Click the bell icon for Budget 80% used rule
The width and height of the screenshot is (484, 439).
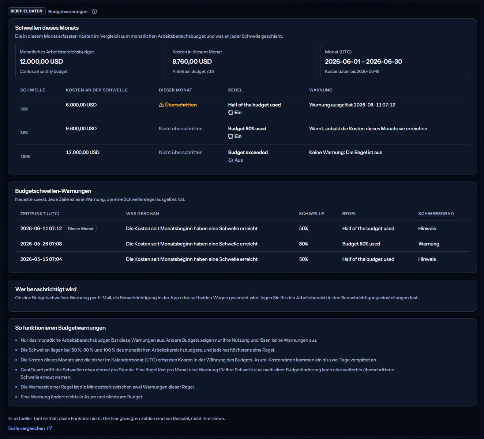point(230,136)
